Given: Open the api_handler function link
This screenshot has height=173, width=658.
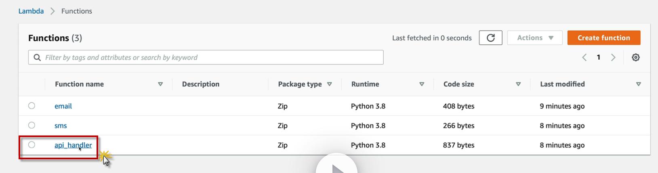Looking at the screenshot, I should tap(73, 145).
